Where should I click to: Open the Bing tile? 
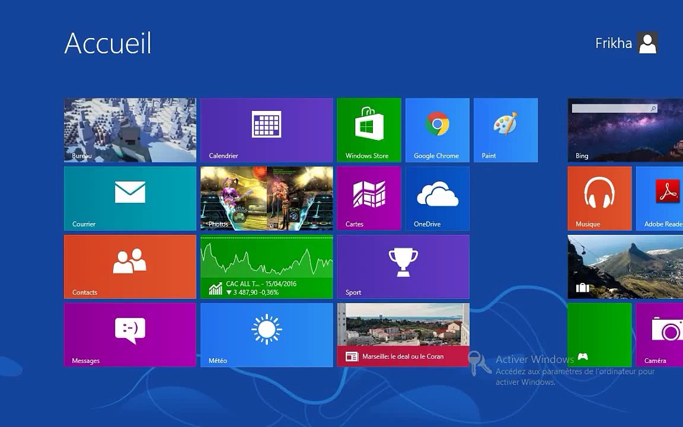(625, 130)
